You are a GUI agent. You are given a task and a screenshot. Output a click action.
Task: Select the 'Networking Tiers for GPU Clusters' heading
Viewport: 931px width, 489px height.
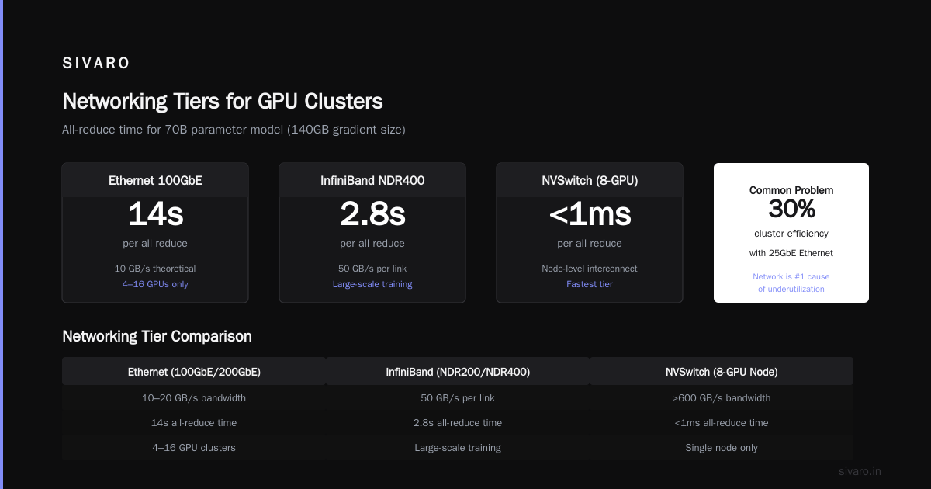[x=223, y=102]
